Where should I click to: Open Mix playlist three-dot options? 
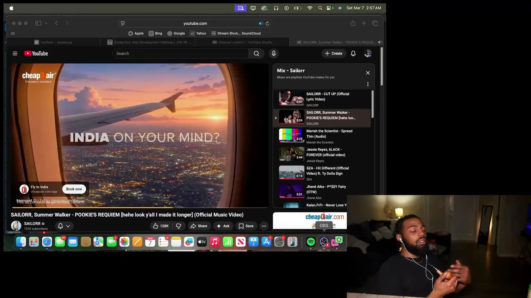(368, 84)
